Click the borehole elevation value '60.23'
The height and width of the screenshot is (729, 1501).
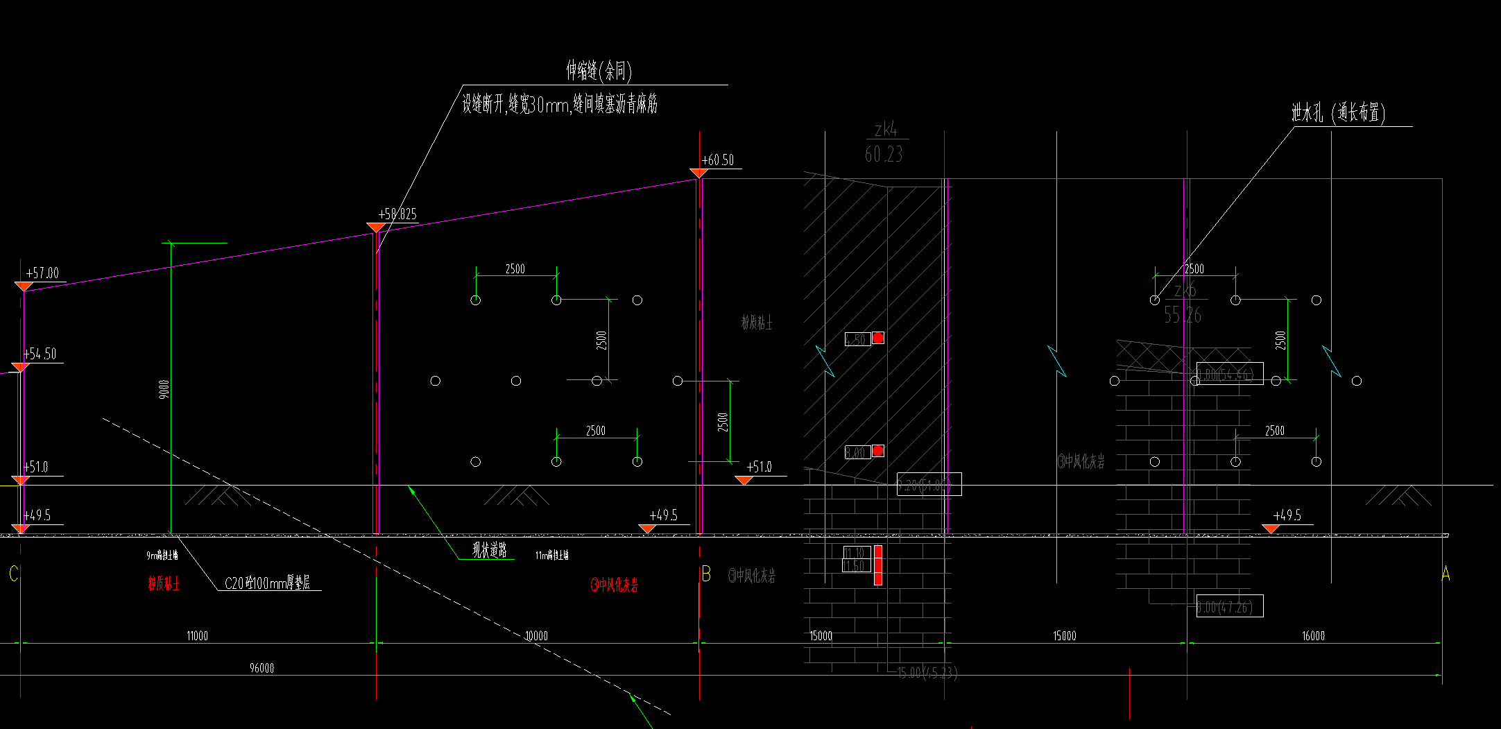tap(884, 154)
